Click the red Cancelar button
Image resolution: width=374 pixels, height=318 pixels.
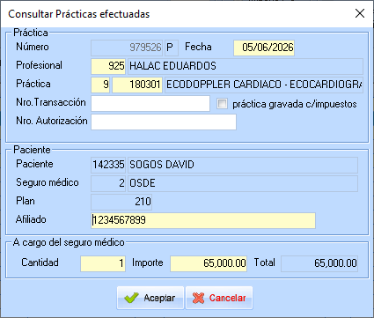(219, 298)
